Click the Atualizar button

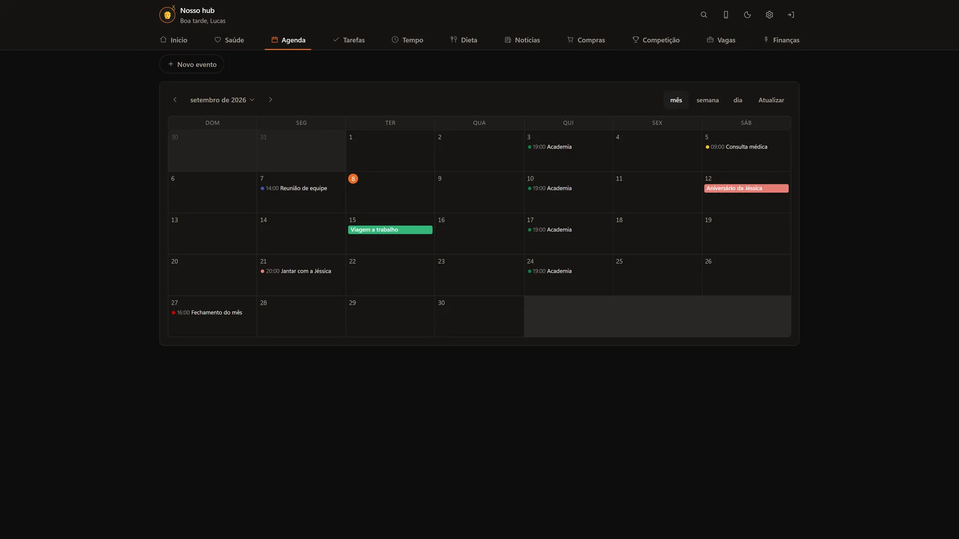point(771,100)
